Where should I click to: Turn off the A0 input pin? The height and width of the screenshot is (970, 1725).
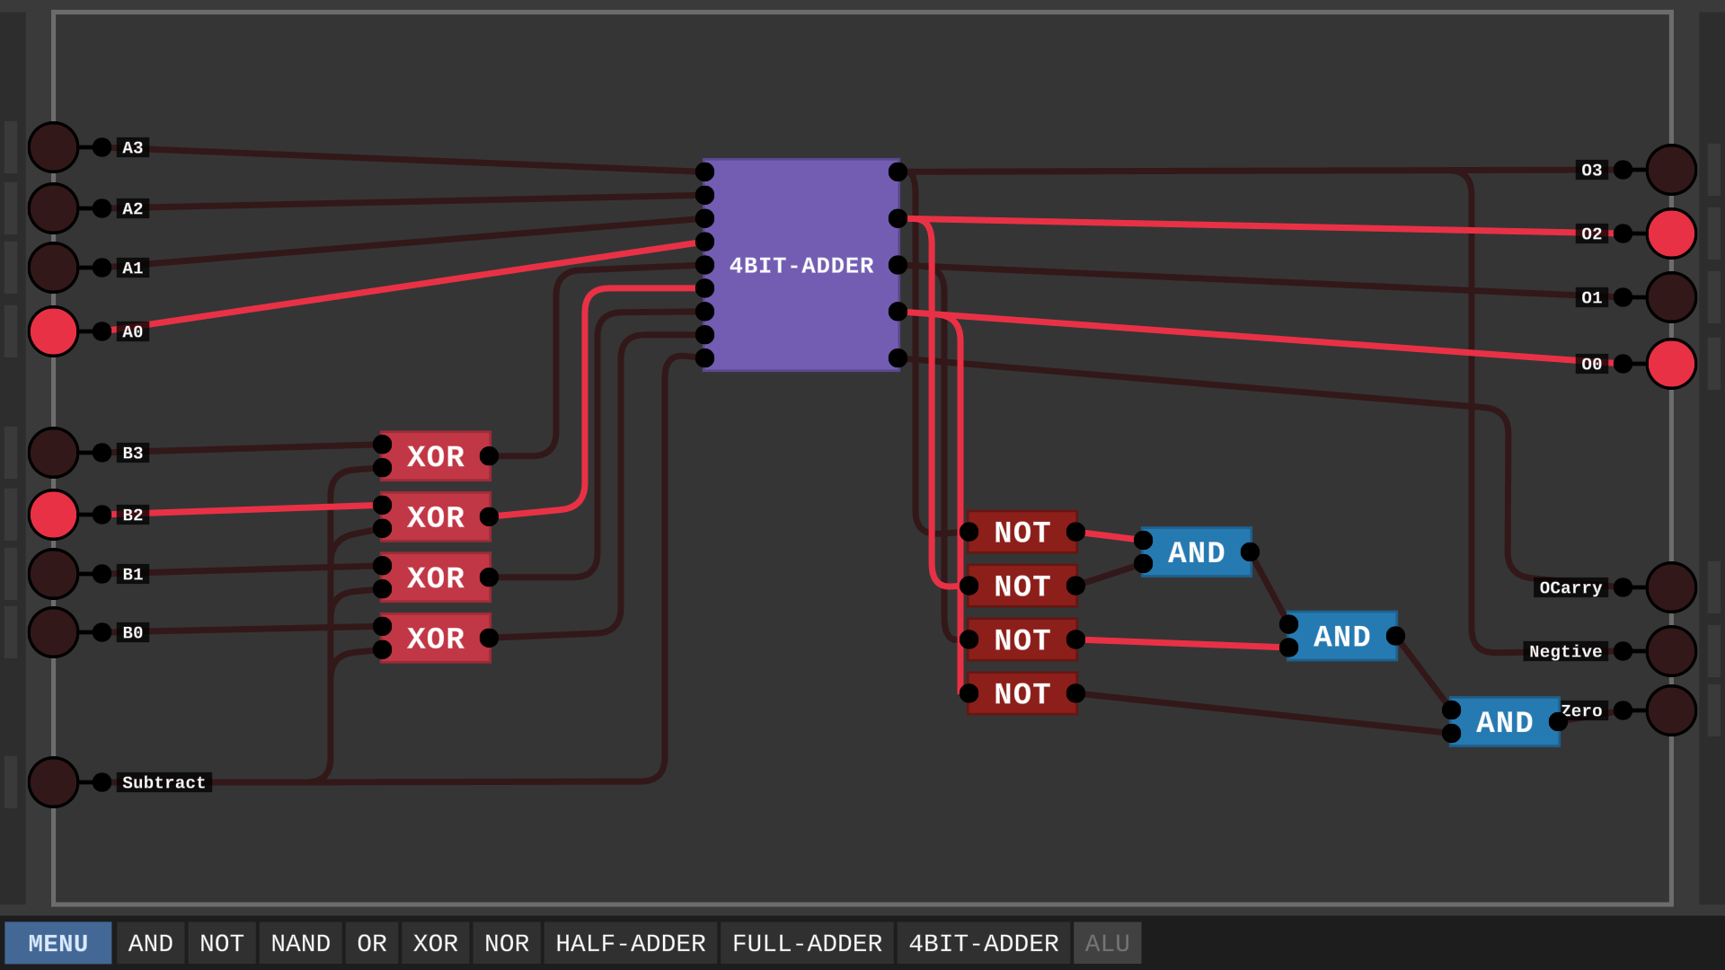click(53, 331)
